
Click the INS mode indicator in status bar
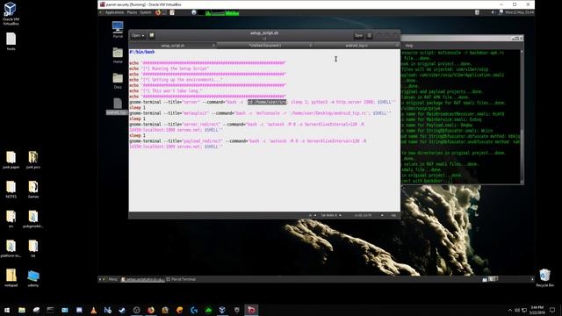click(x=393, y=215)
